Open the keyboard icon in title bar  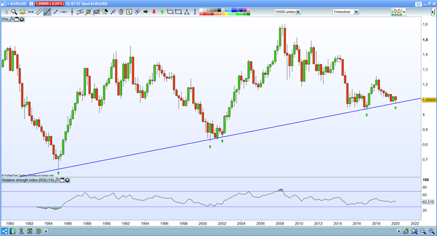[x=418, y=4]
